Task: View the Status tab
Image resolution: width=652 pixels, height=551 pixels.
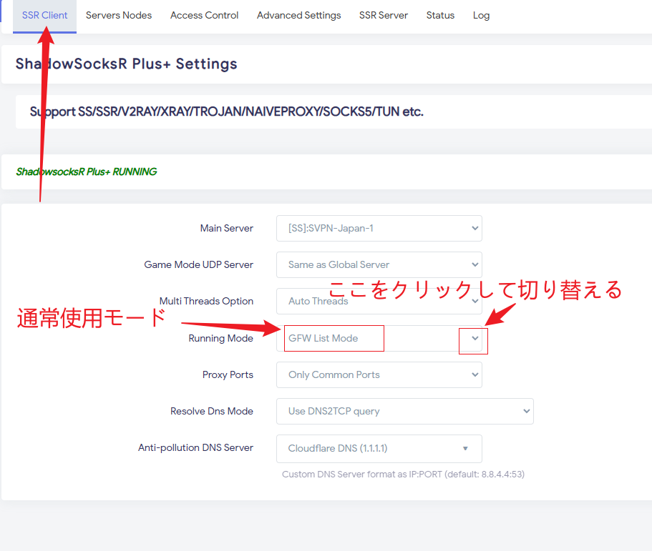Action: click(440, 15)
